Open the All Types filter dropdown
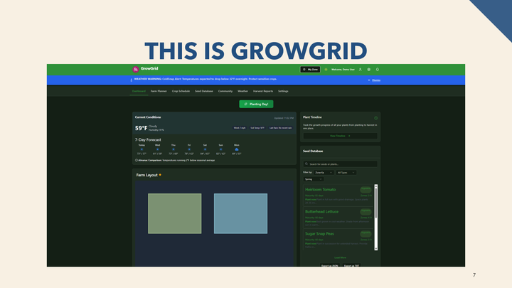The height and width of the screenshot is (288, 512). point(346,172)
